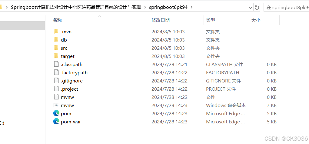Open the .mvn folder icon

click(56, 31)
